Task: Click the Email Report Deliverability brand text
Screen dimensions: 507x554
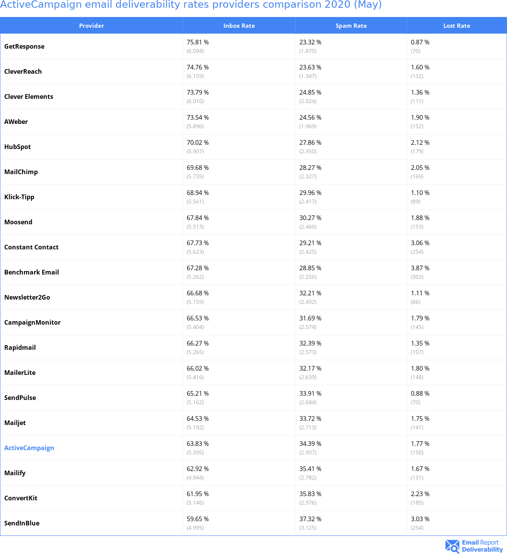Action: [x=482, y=546]
